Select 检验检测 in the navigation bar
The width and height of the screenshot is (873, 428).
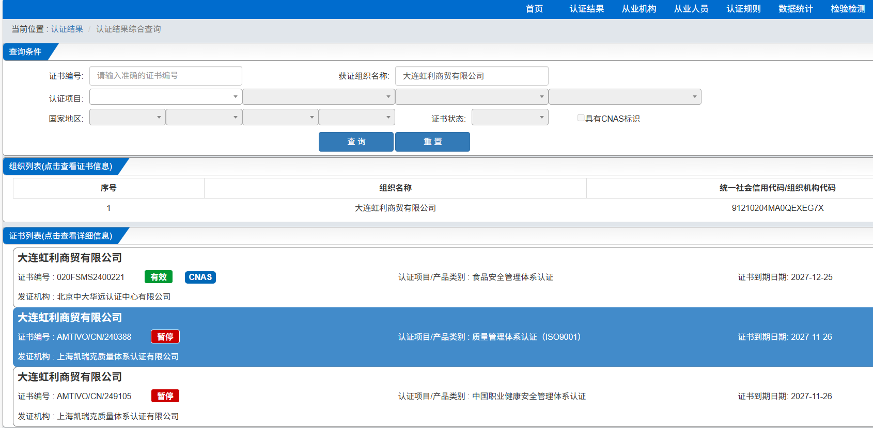[848, 9]
